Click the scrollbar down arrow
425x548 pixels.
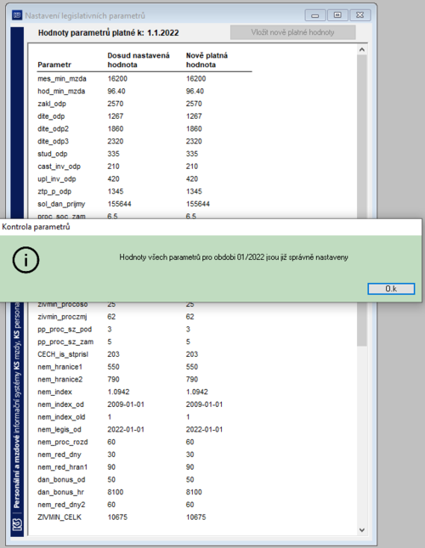pyautogui.click(x=362, y=530)
